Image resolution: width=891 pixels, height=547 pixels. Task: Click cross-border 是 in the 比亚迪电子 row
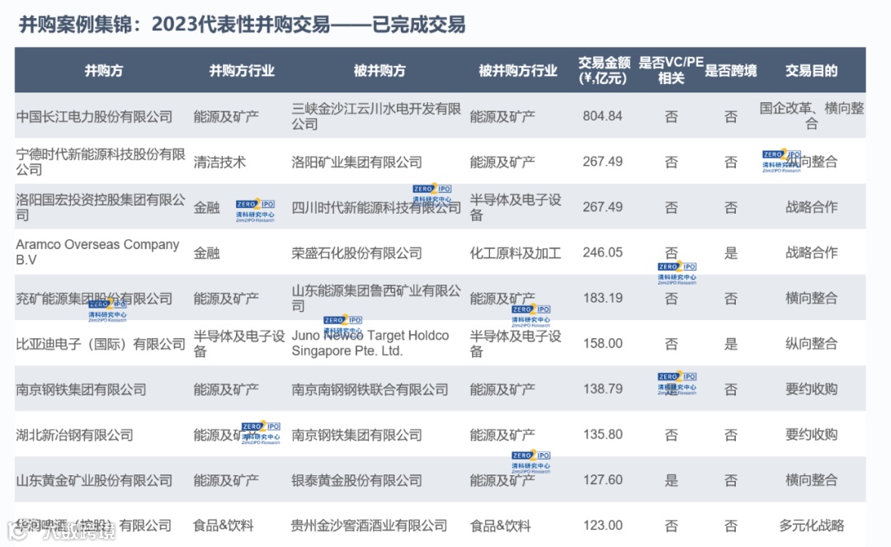731,344
